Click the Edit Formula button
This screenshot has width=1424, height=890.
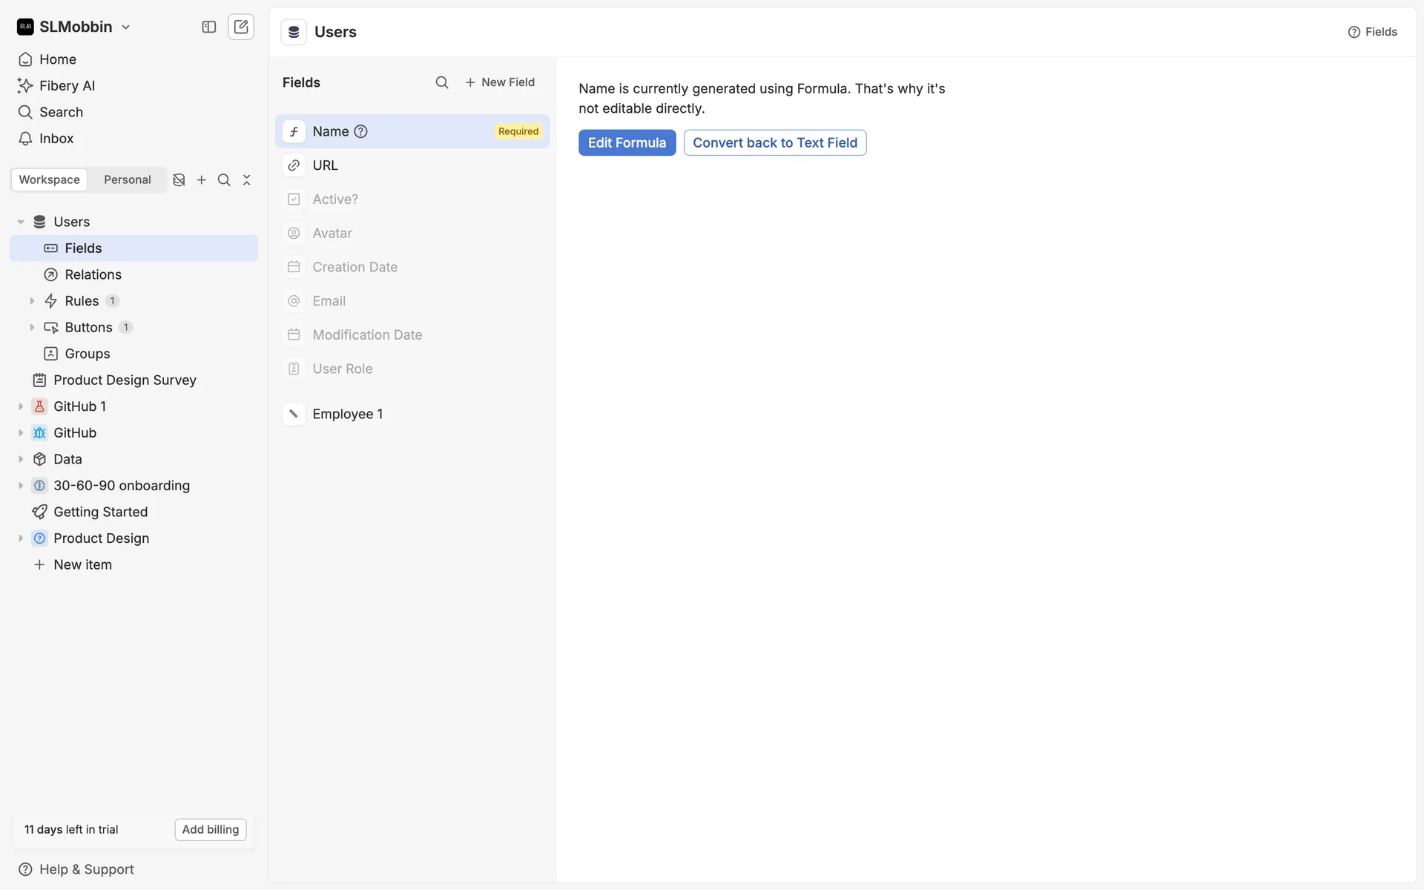coord(627,142)
